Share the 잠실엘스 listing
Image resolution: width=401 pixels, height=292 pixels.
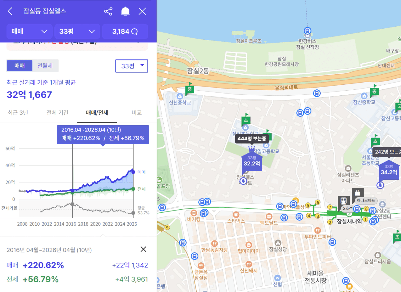108,11
